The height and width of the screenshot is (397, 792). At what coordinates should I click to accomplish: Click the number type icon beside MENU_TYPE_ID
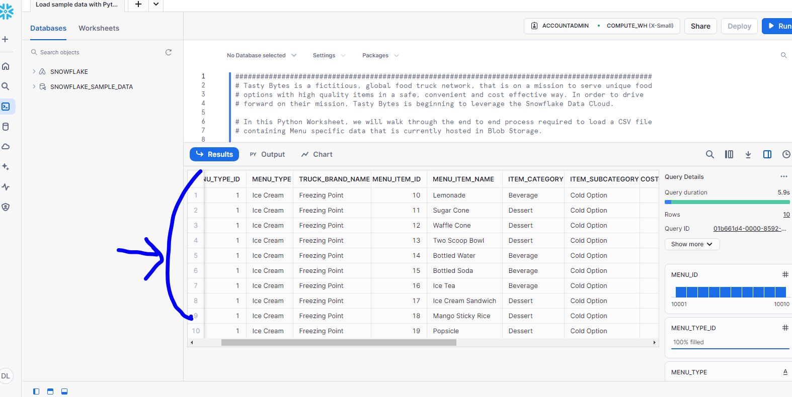pyautogui.click(x=785, y=328)
